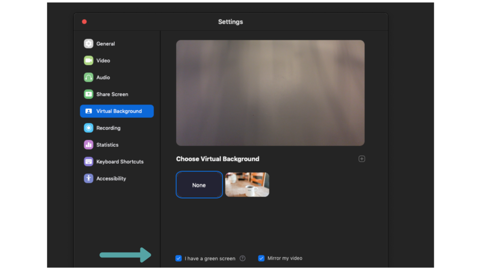
Task: Click the Accessibility person icon
Action: [x=88, y=179]
